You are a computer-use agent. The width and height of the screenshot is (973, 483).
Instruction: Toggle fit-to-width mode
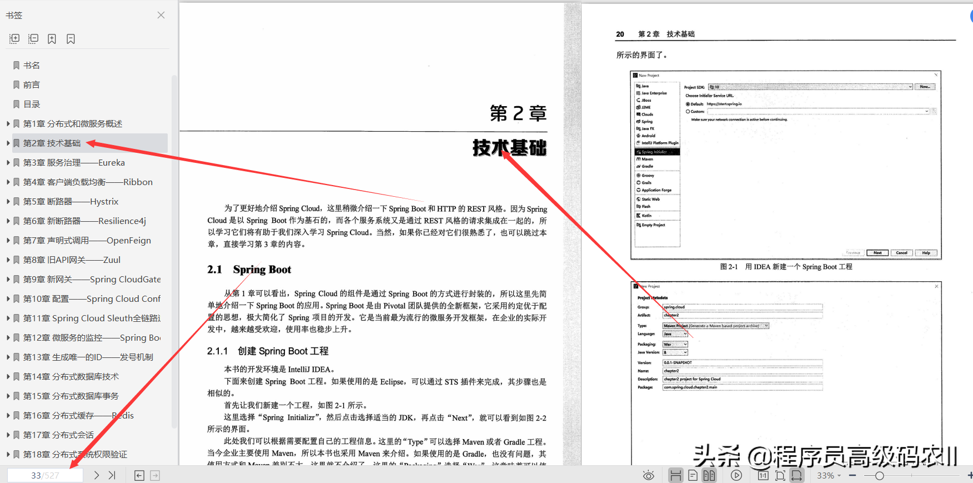pos(797,475)
